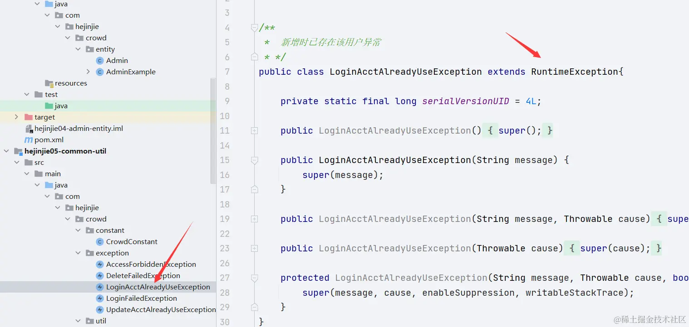Click the class name on line 7

coord(406,72)
